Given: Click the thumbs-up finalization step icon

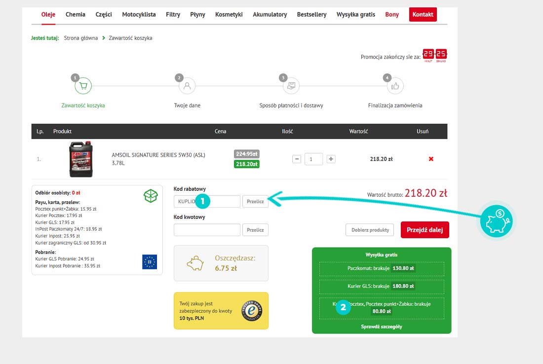Looking at the screenshot, I should coord(395,86).
